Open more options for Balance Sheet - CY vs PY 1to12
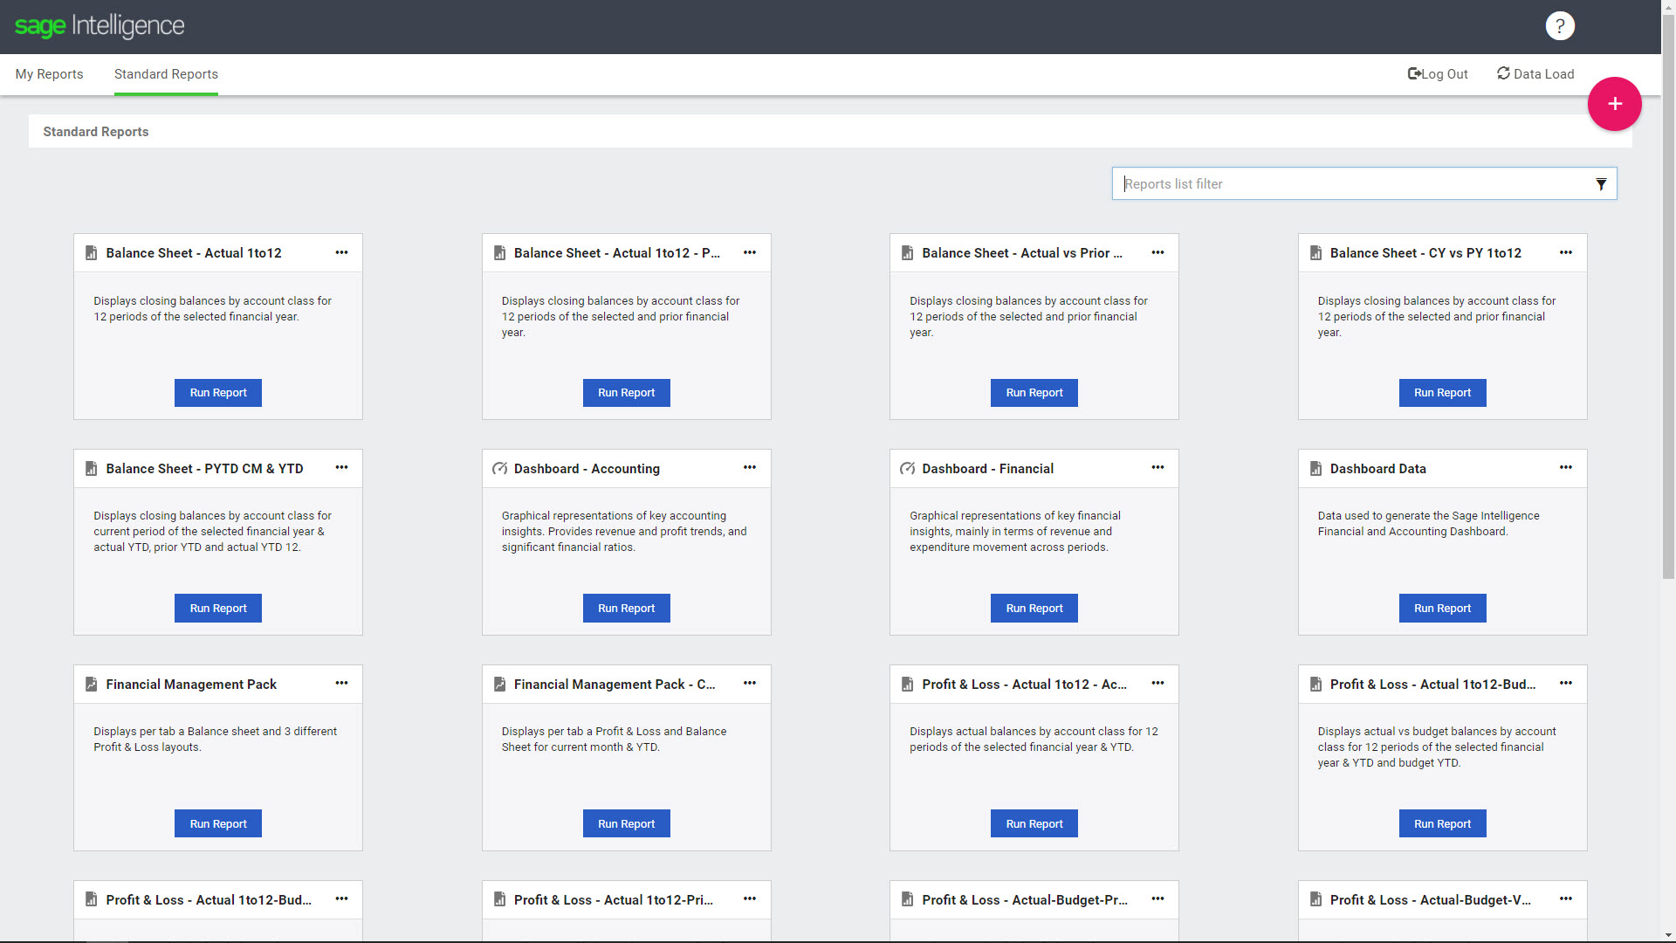The image size is (1676, 943). (x=1566, y=252)
